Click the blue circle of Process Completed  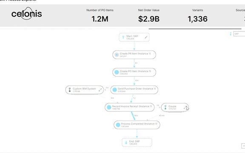click(x=118, y=125)
